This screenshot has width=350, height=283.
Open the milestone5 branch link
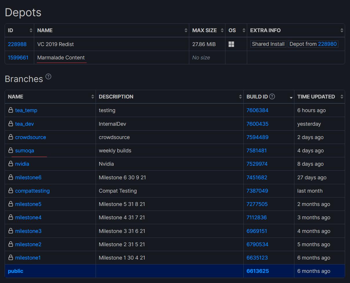click(28, 204)
